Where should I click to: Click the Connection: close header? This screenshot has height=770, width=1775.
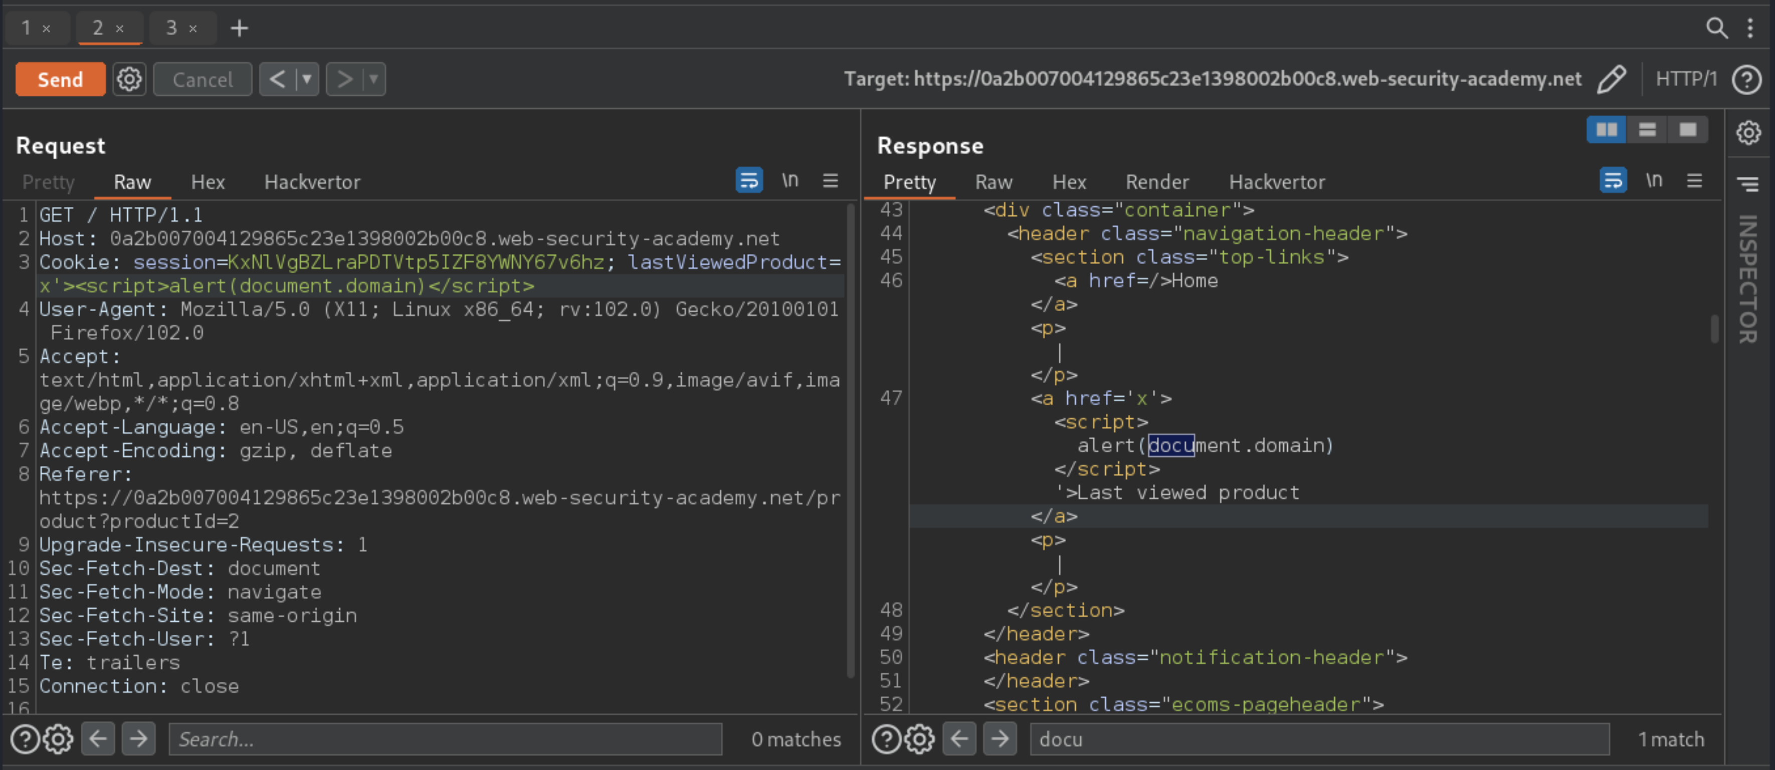(x=138, y=686)
